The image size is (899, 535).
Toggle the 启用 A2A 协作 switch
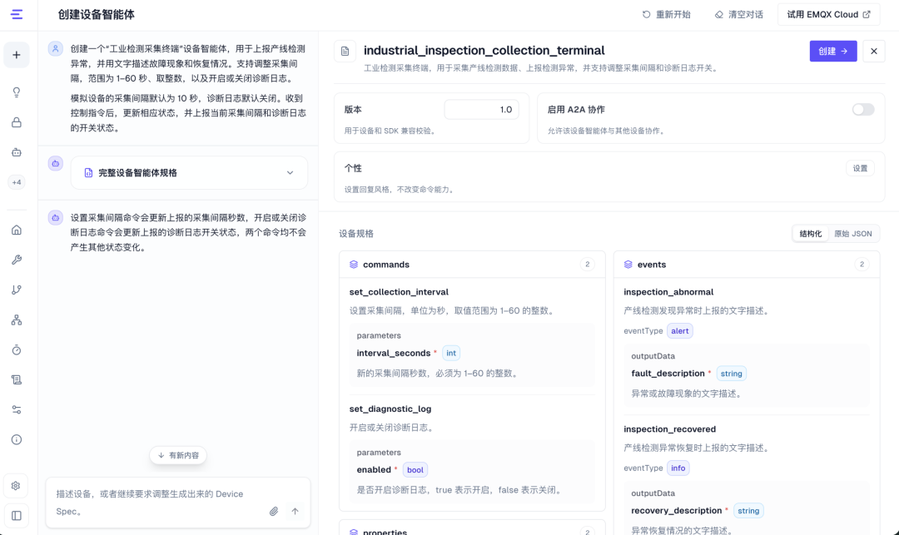pos(863,109)
